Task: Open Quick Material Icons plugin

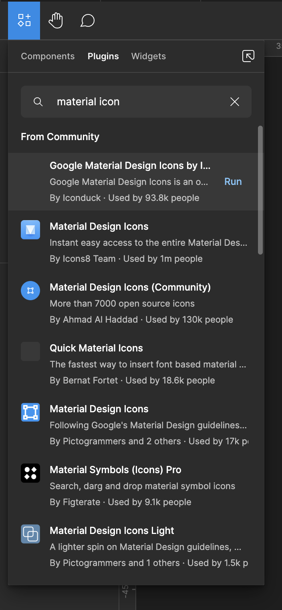Action: point(136,364)
